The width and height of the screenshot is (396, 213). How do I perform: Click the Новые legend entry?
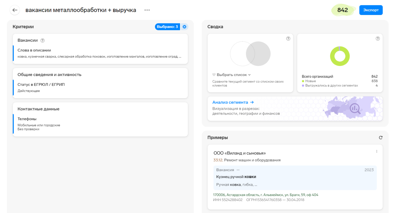tap(311, 81)
